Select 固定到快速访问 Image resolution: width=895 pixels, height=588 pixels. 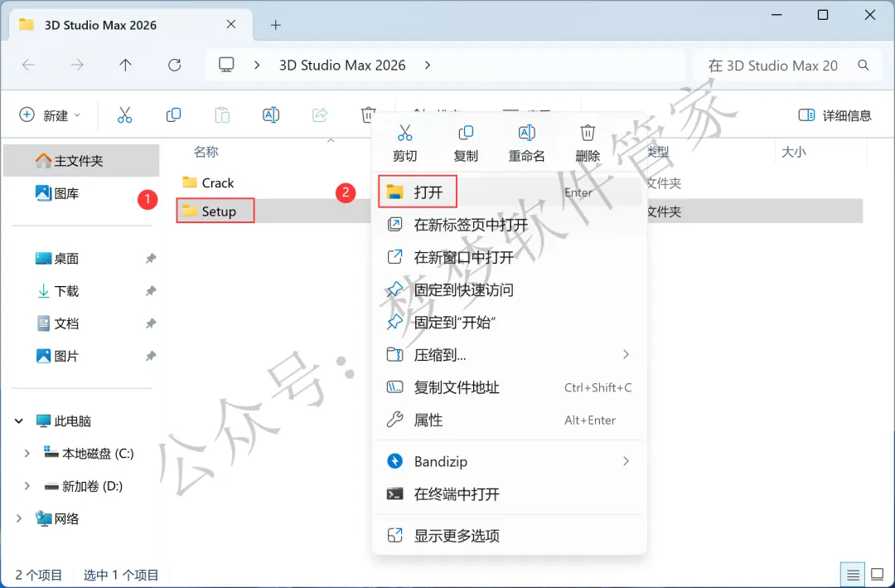(508, 289)
